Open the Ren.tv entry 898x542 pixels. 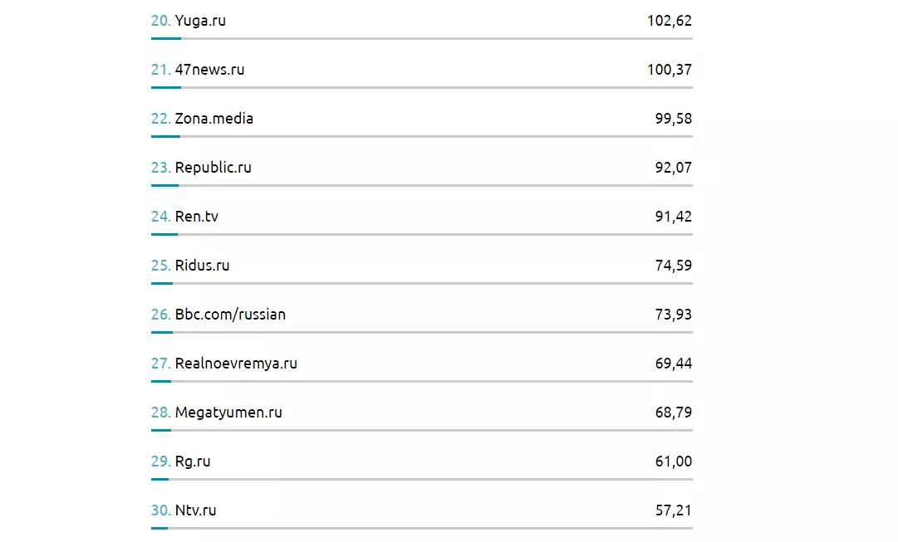point(196,217)
